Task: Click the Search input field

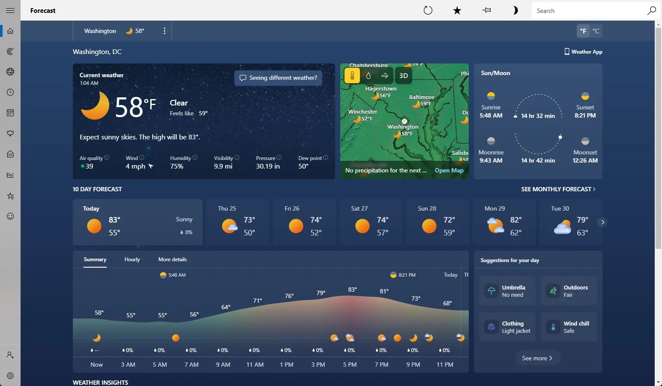Action: click(x=587, y=10)
